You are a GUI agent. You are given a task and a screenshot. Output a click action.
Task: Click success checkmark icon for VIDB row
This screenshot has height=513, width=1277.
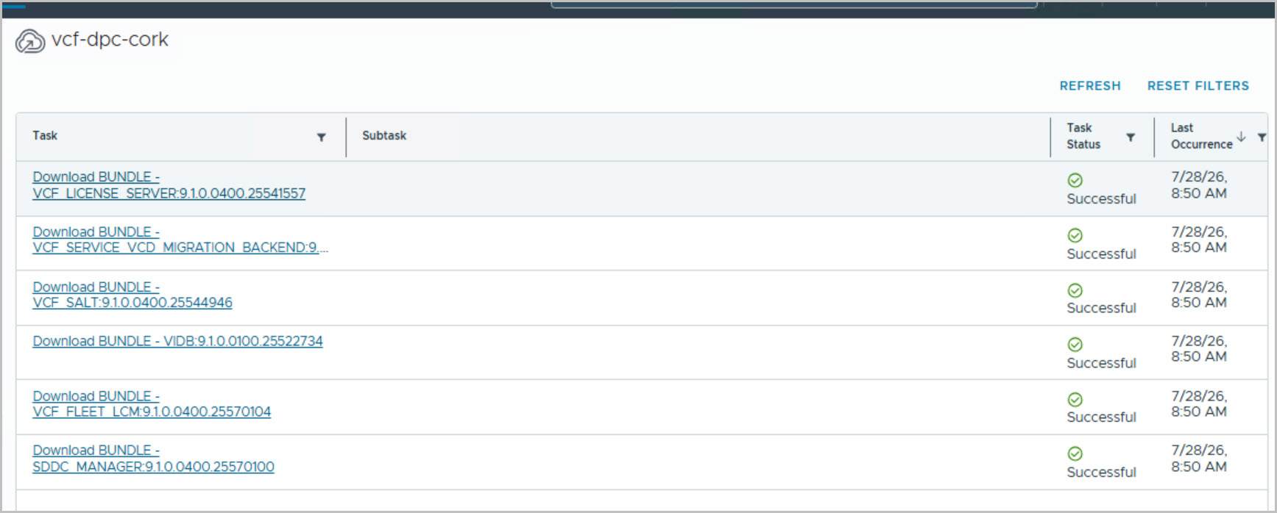[x=1075, y=345]
